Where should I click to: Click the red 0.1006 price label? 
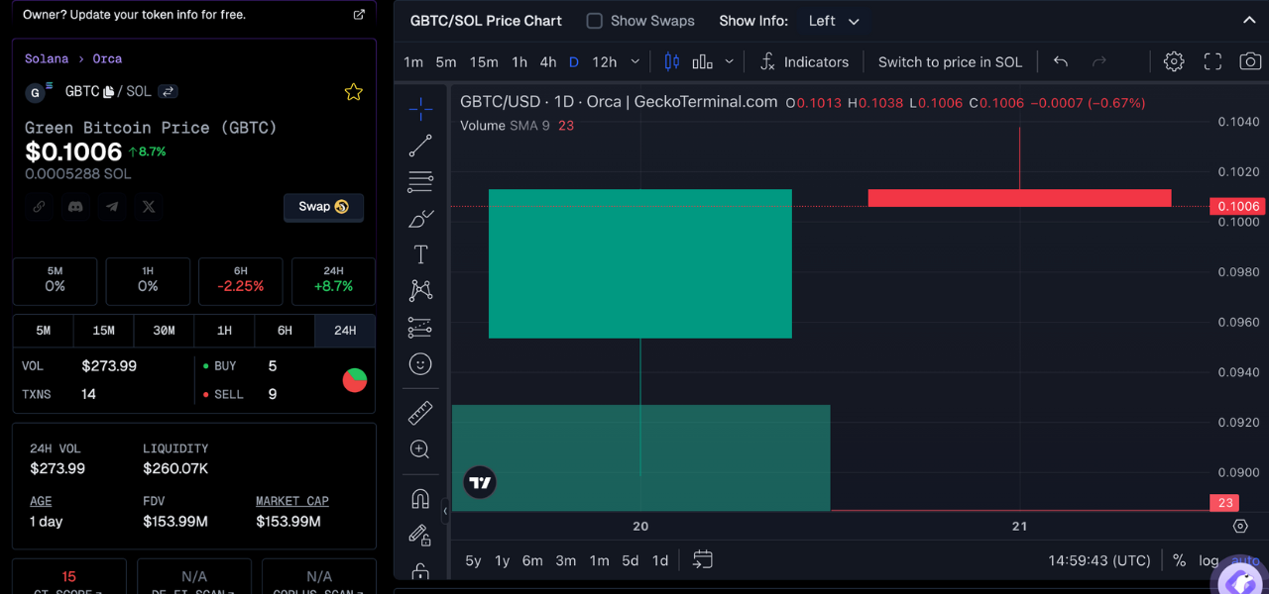pos(1235,206)
